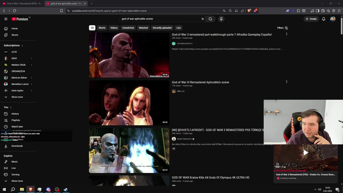Expand Subscriptions section arrow
This screenshot has width=343, height=193.
pos(22,46)
